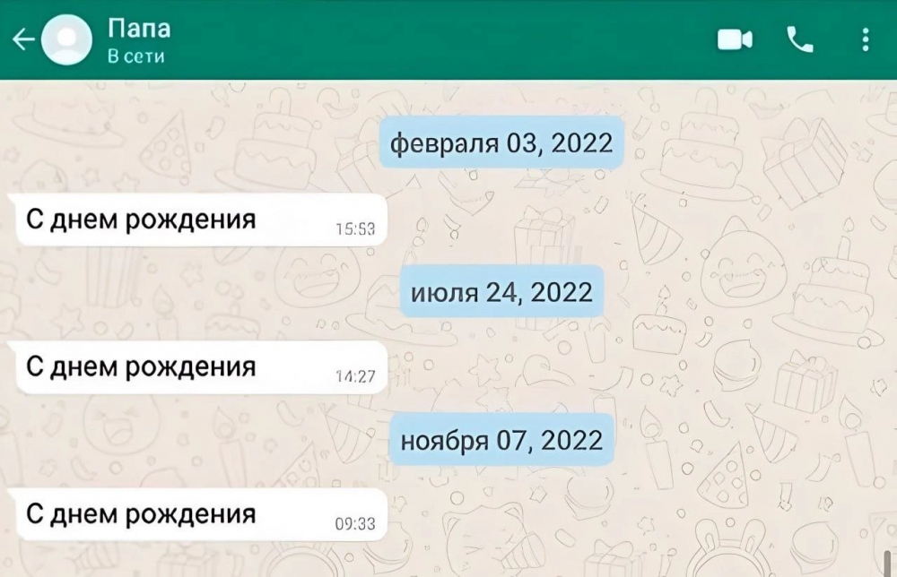Click the 09:33 timestamp in the third message
Image resolution: width=897 pixels, height=577 pixels.
(x=355, y=524)
